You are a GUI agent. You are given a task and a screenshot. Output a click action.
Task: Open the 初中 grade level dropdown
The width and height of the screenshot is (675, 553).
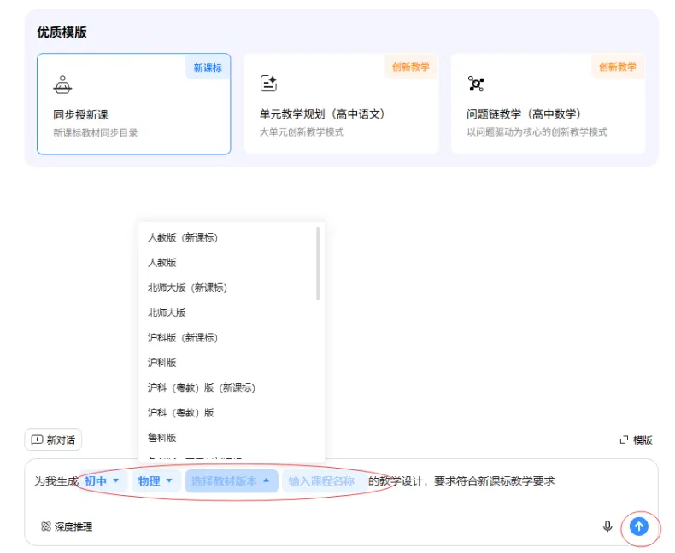click(102, 481)
